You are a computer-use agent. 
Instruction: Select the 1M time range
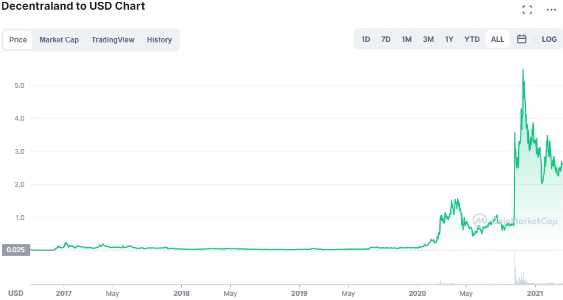coord(407,39)
